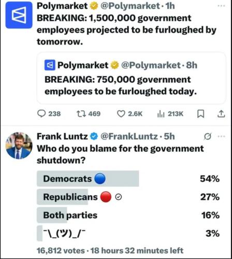Open Polymarket's blue profile avatar
Image resolution: width=232 pixels, height=259 pixels.
coord(19,15)
